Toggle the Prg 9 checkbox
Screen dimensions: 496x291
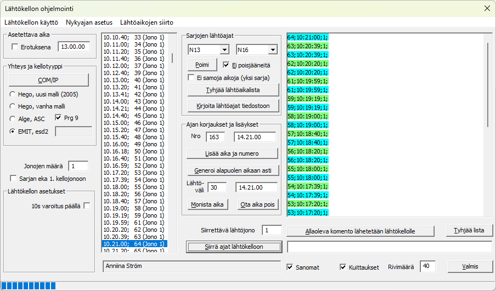[x=59, y=117]
